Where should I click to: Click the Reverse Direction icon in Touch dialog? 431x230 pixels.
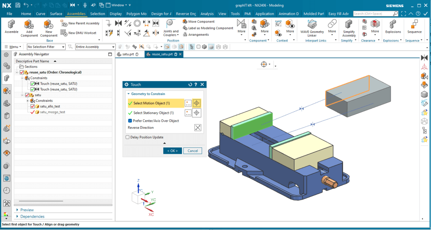click(197, 128)
